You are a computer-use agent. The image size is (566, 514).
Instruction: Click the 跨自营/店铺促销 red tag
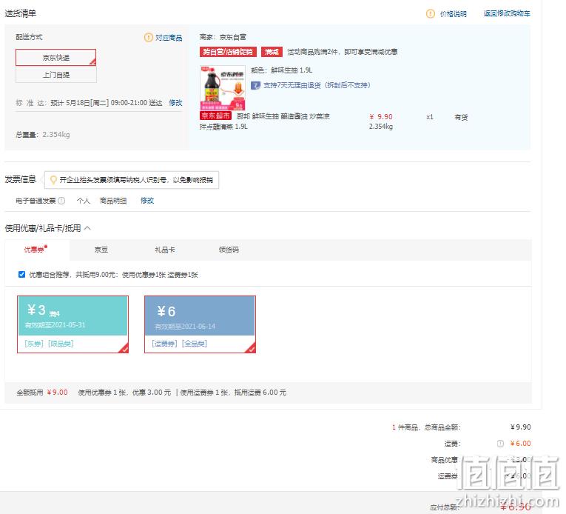[228, 52]
